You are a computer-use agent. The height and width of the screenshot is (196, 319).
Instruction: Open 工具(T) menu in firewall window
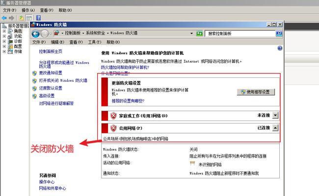point(95,42)
